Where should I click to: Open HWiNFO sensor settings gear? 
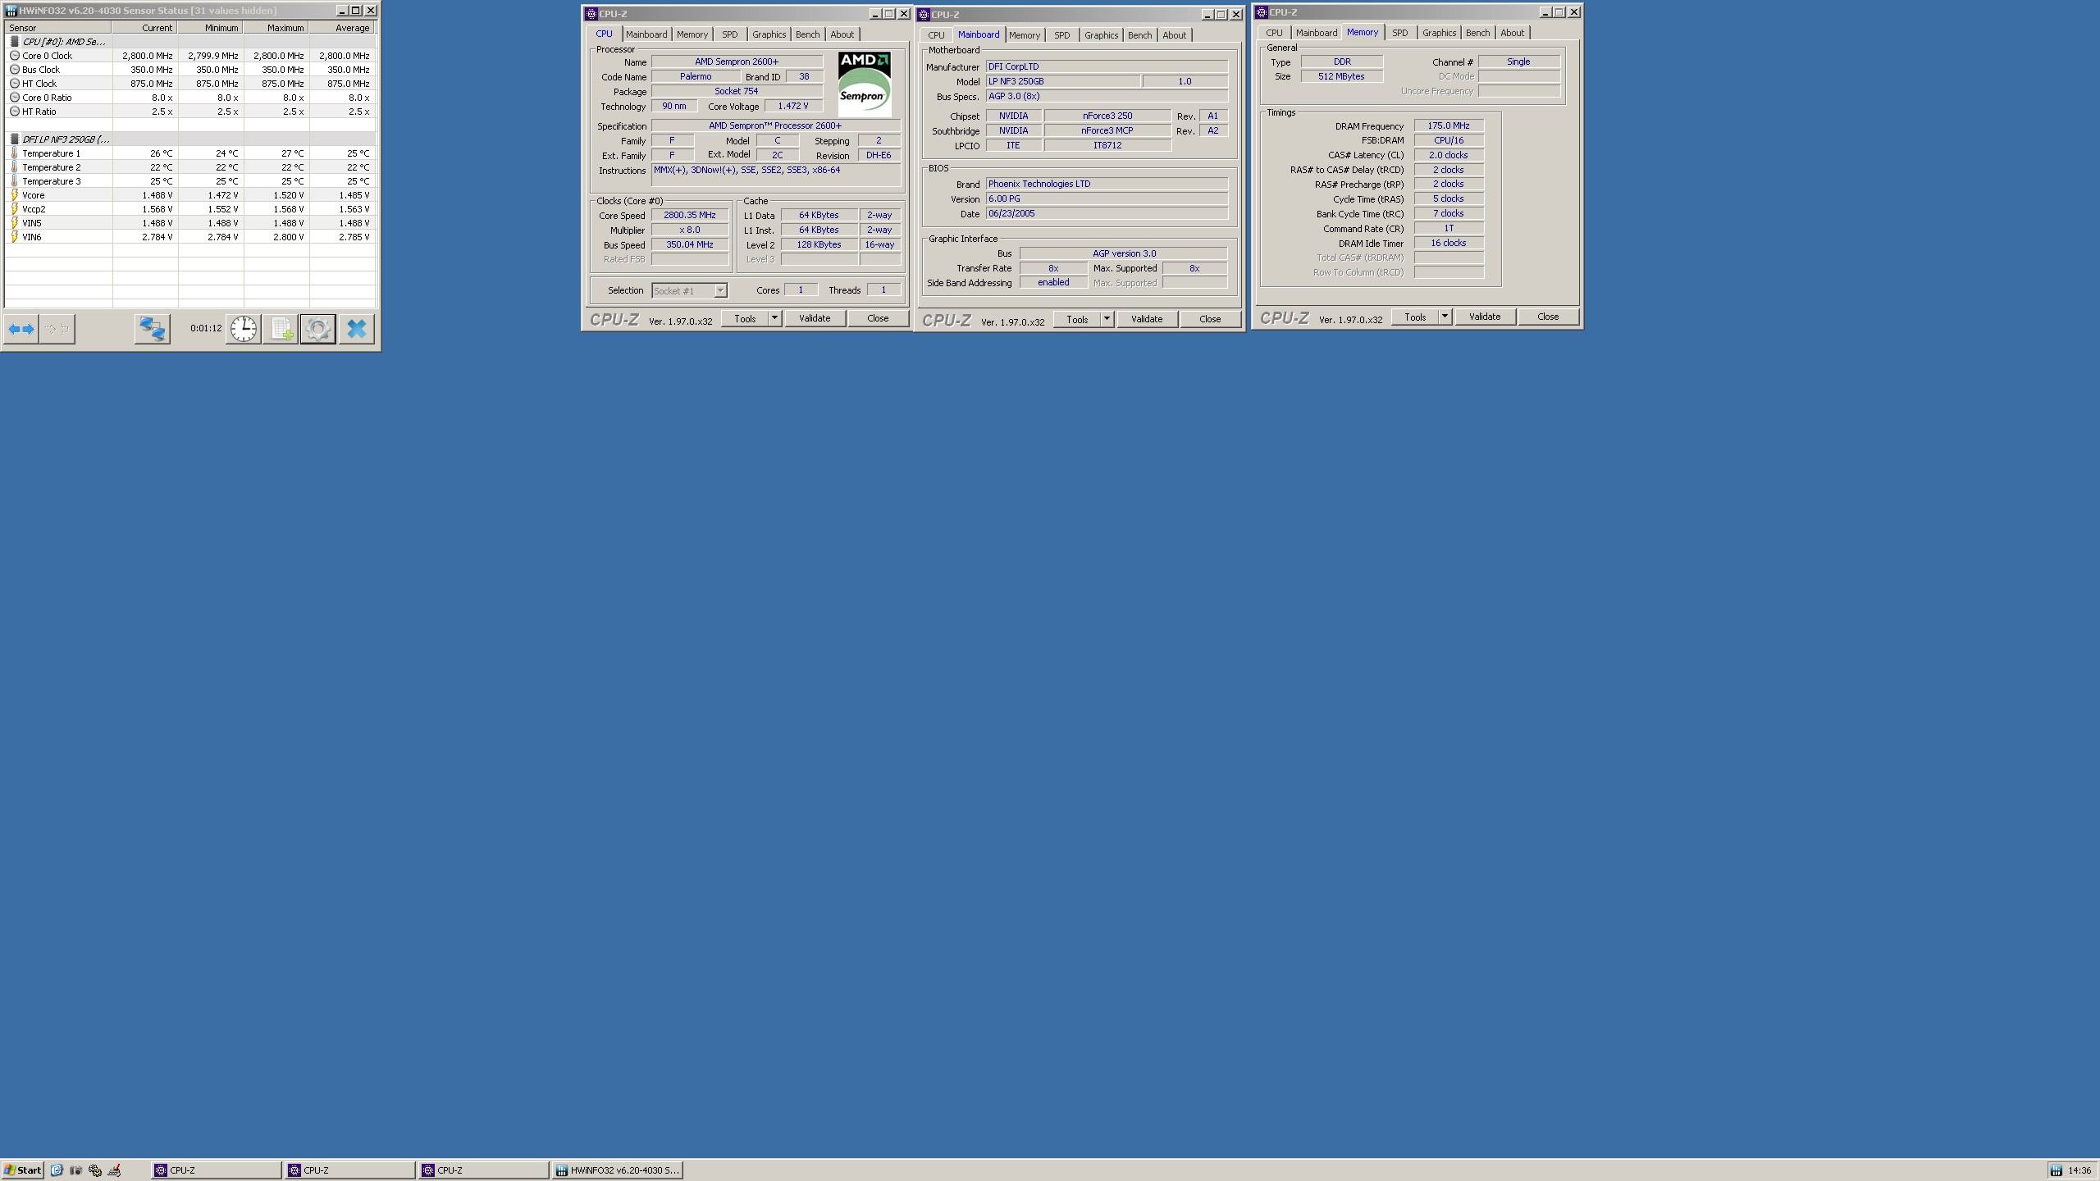317,329
